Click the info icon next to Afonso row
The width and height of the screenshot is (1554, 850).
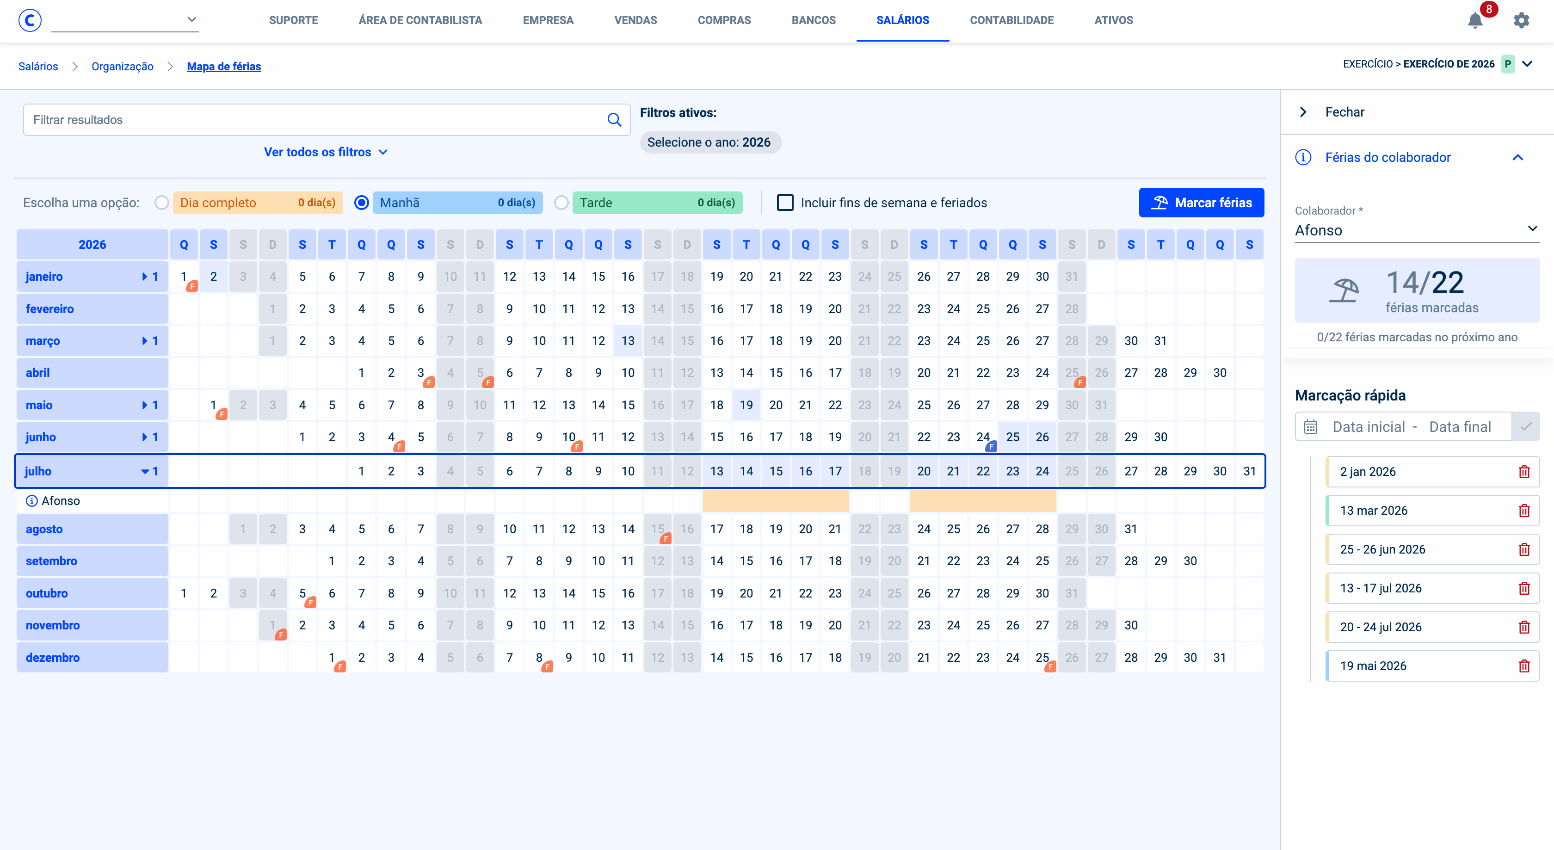(31, 501)
